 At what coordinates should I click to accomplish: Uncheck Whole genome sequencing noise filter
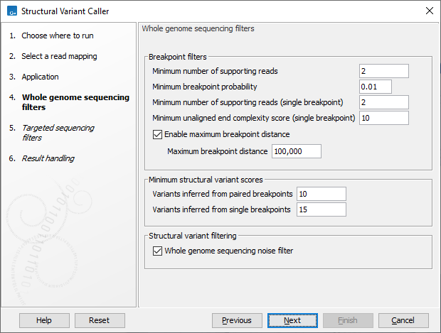click(158, 251)
